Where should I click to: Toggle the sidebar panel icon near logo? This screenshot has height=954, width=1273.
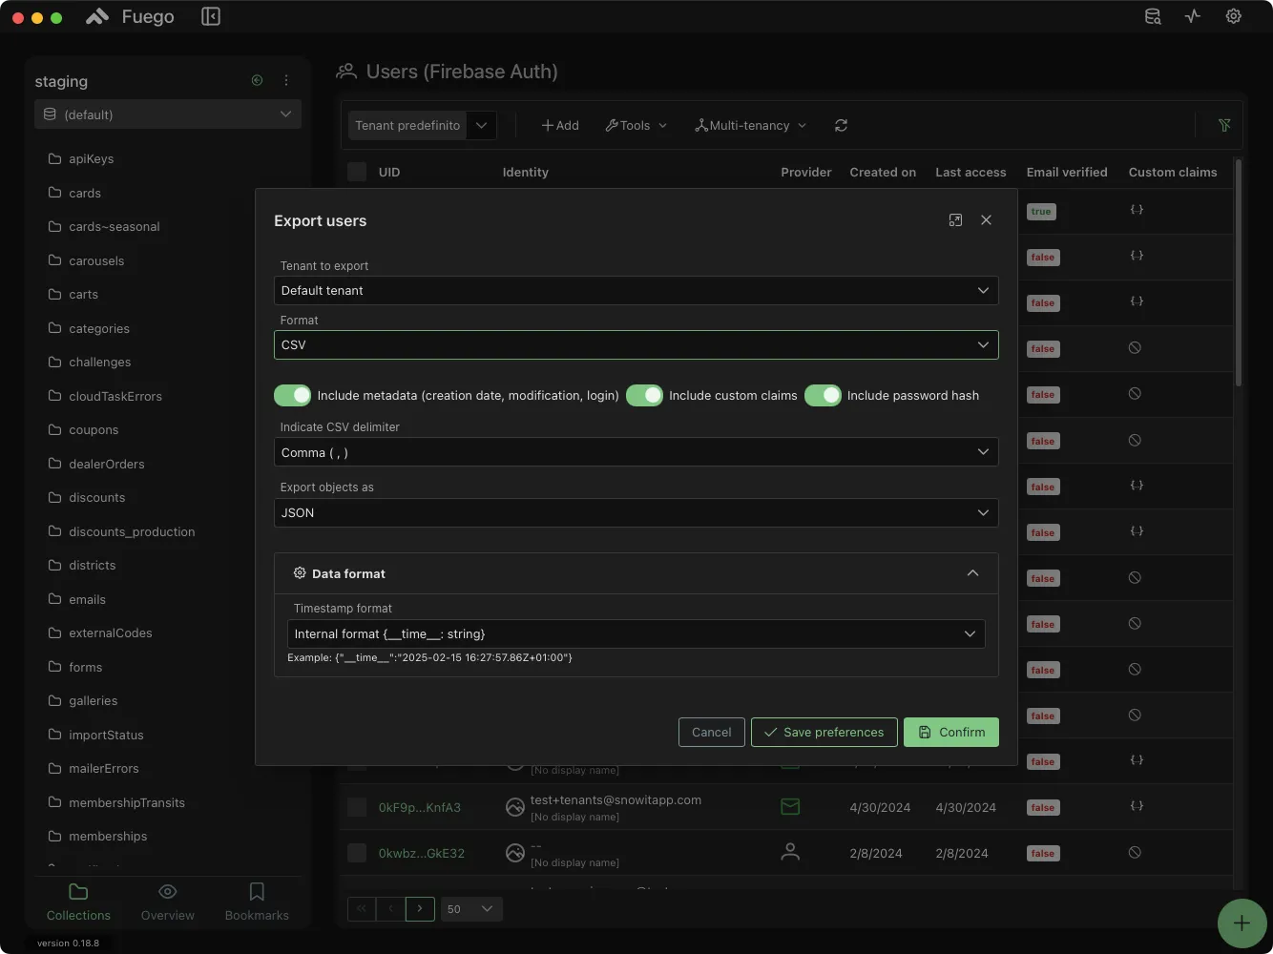point(210,16)
